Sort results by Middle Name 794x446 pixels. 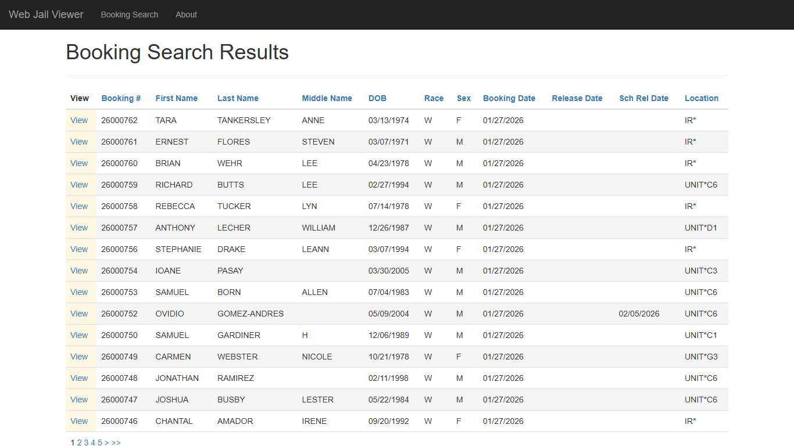[x=327, y=98]
